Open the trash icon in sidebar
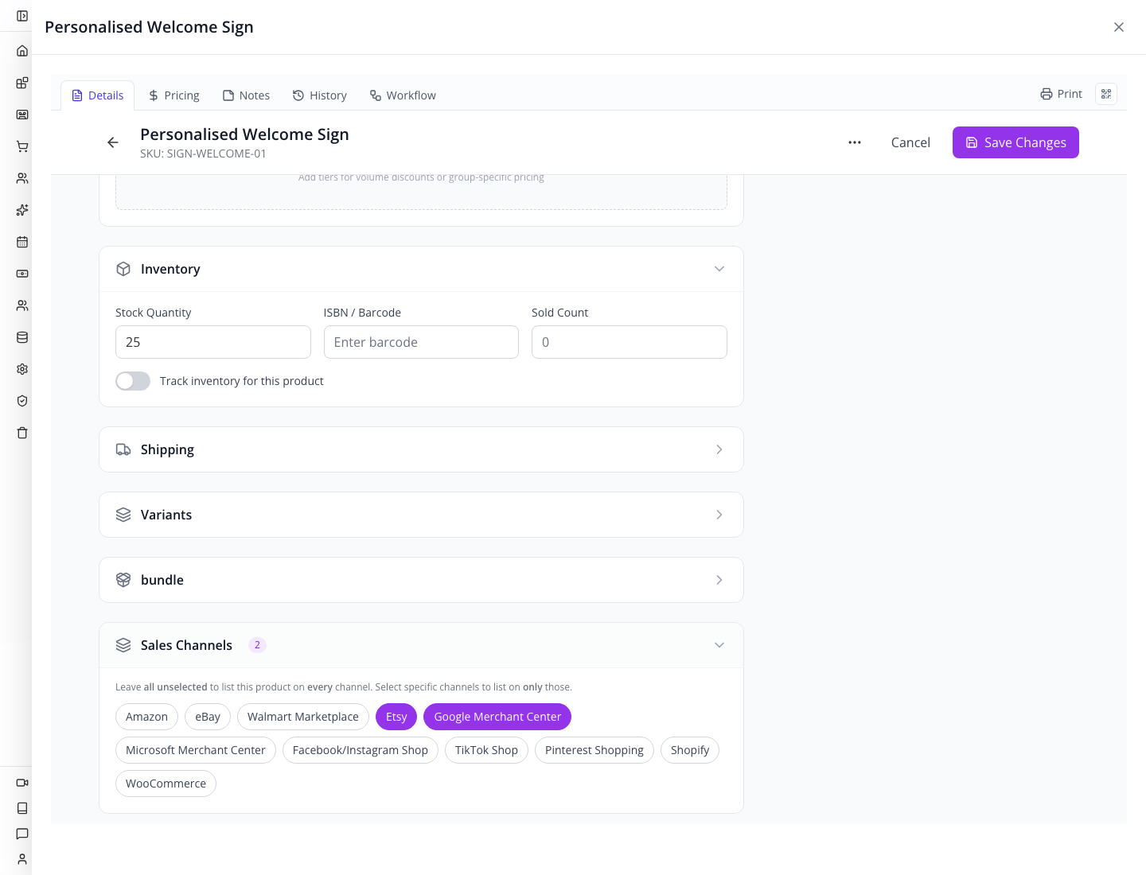 [22, 433]
